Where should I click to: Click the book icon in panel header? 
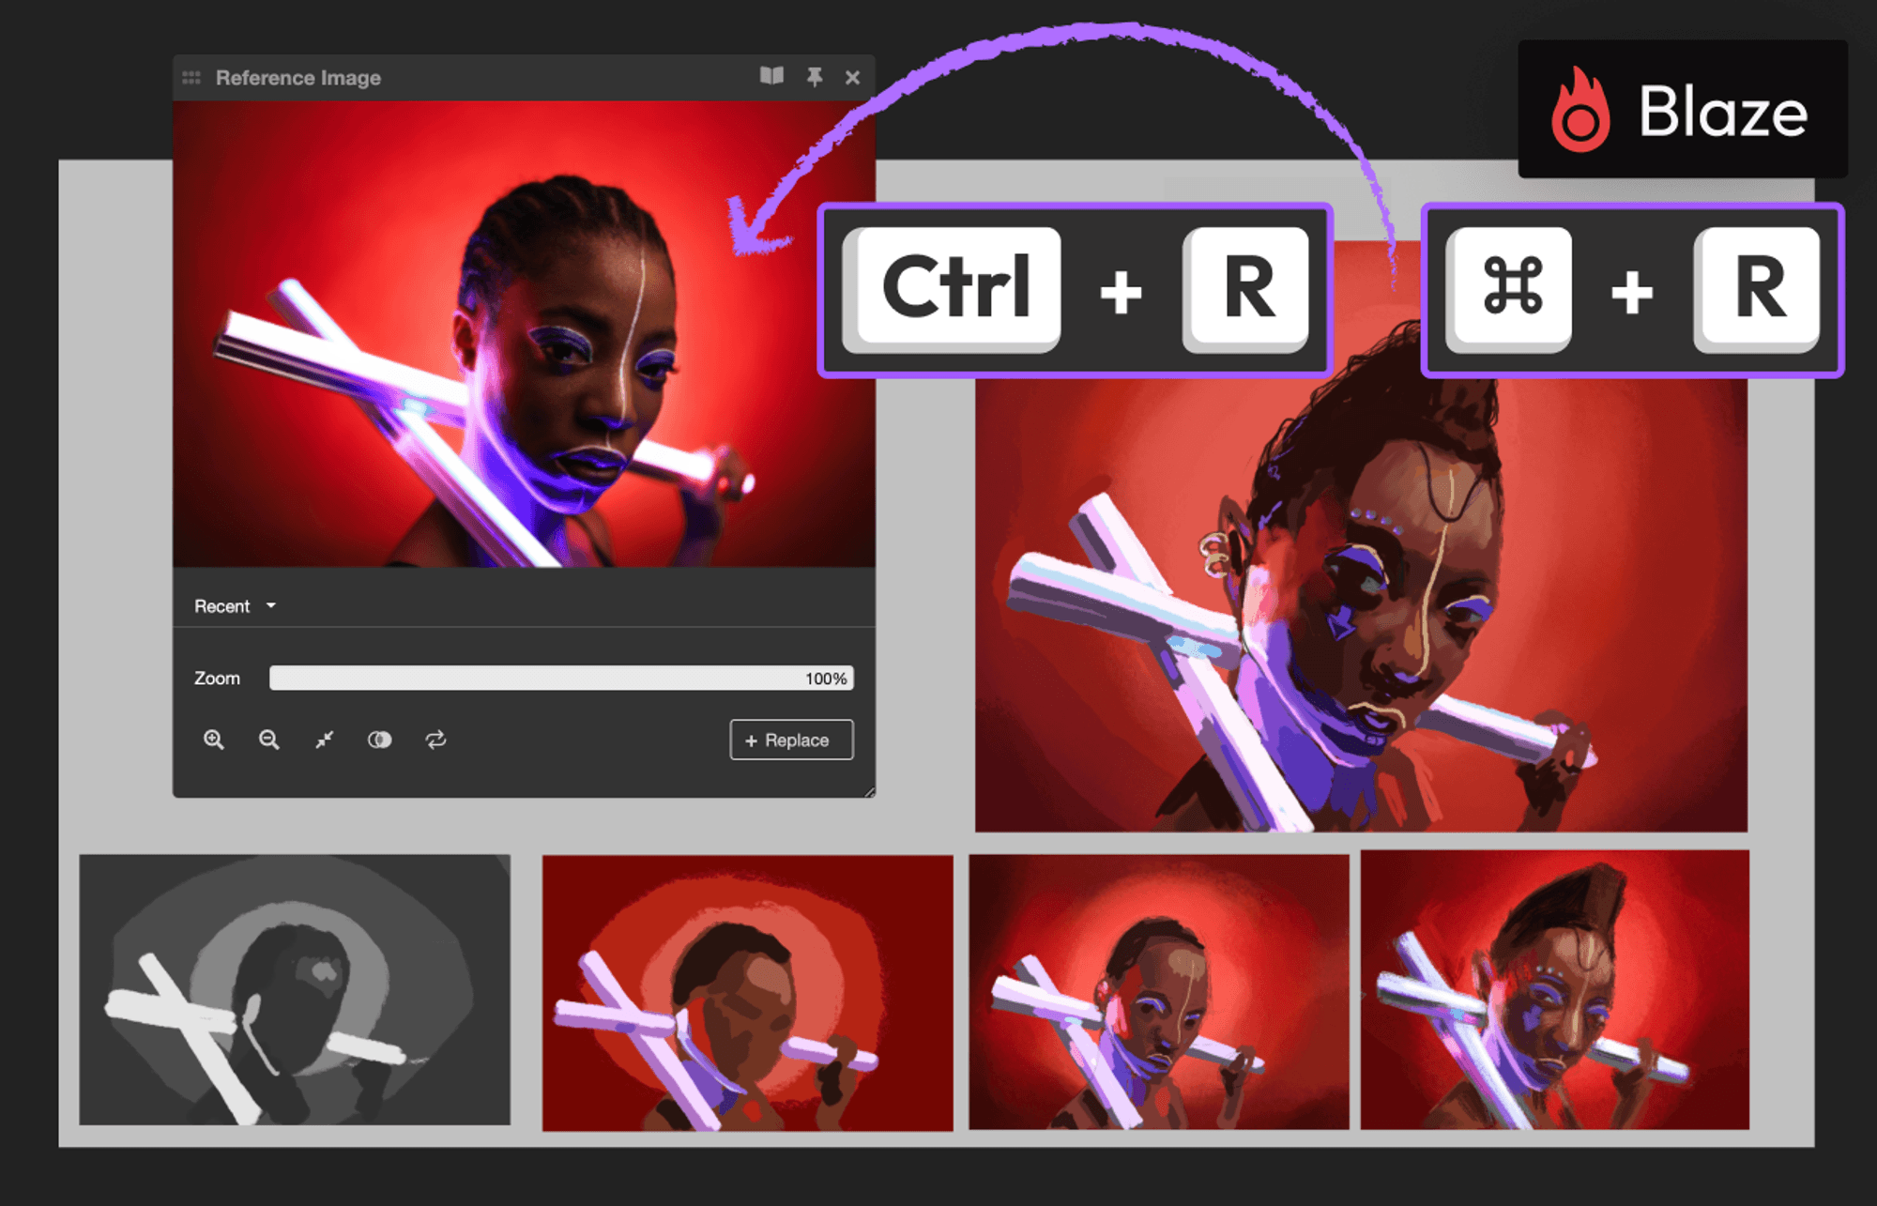tap(771, 76)
